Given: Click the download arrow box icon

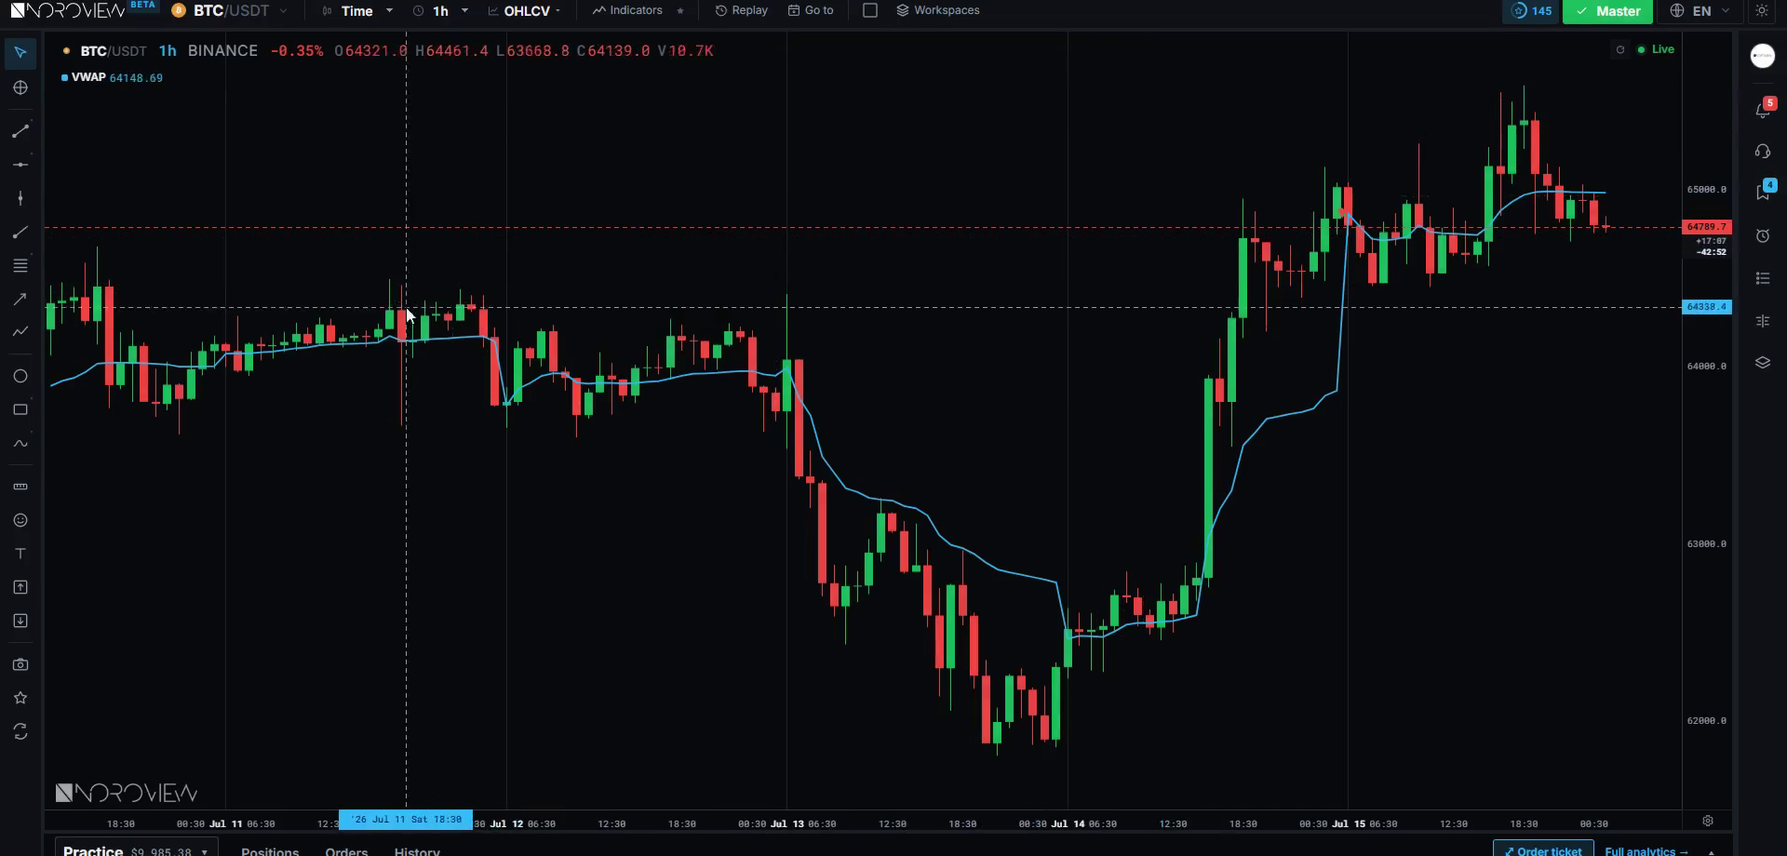Looking at the screenshot, I should 20,621.
